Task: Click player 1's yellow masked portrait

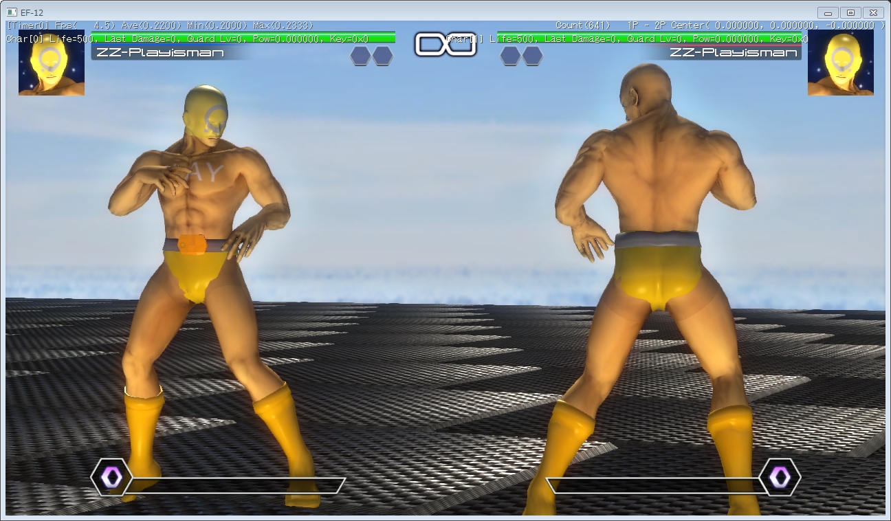Action: click(x=52, y=63)
